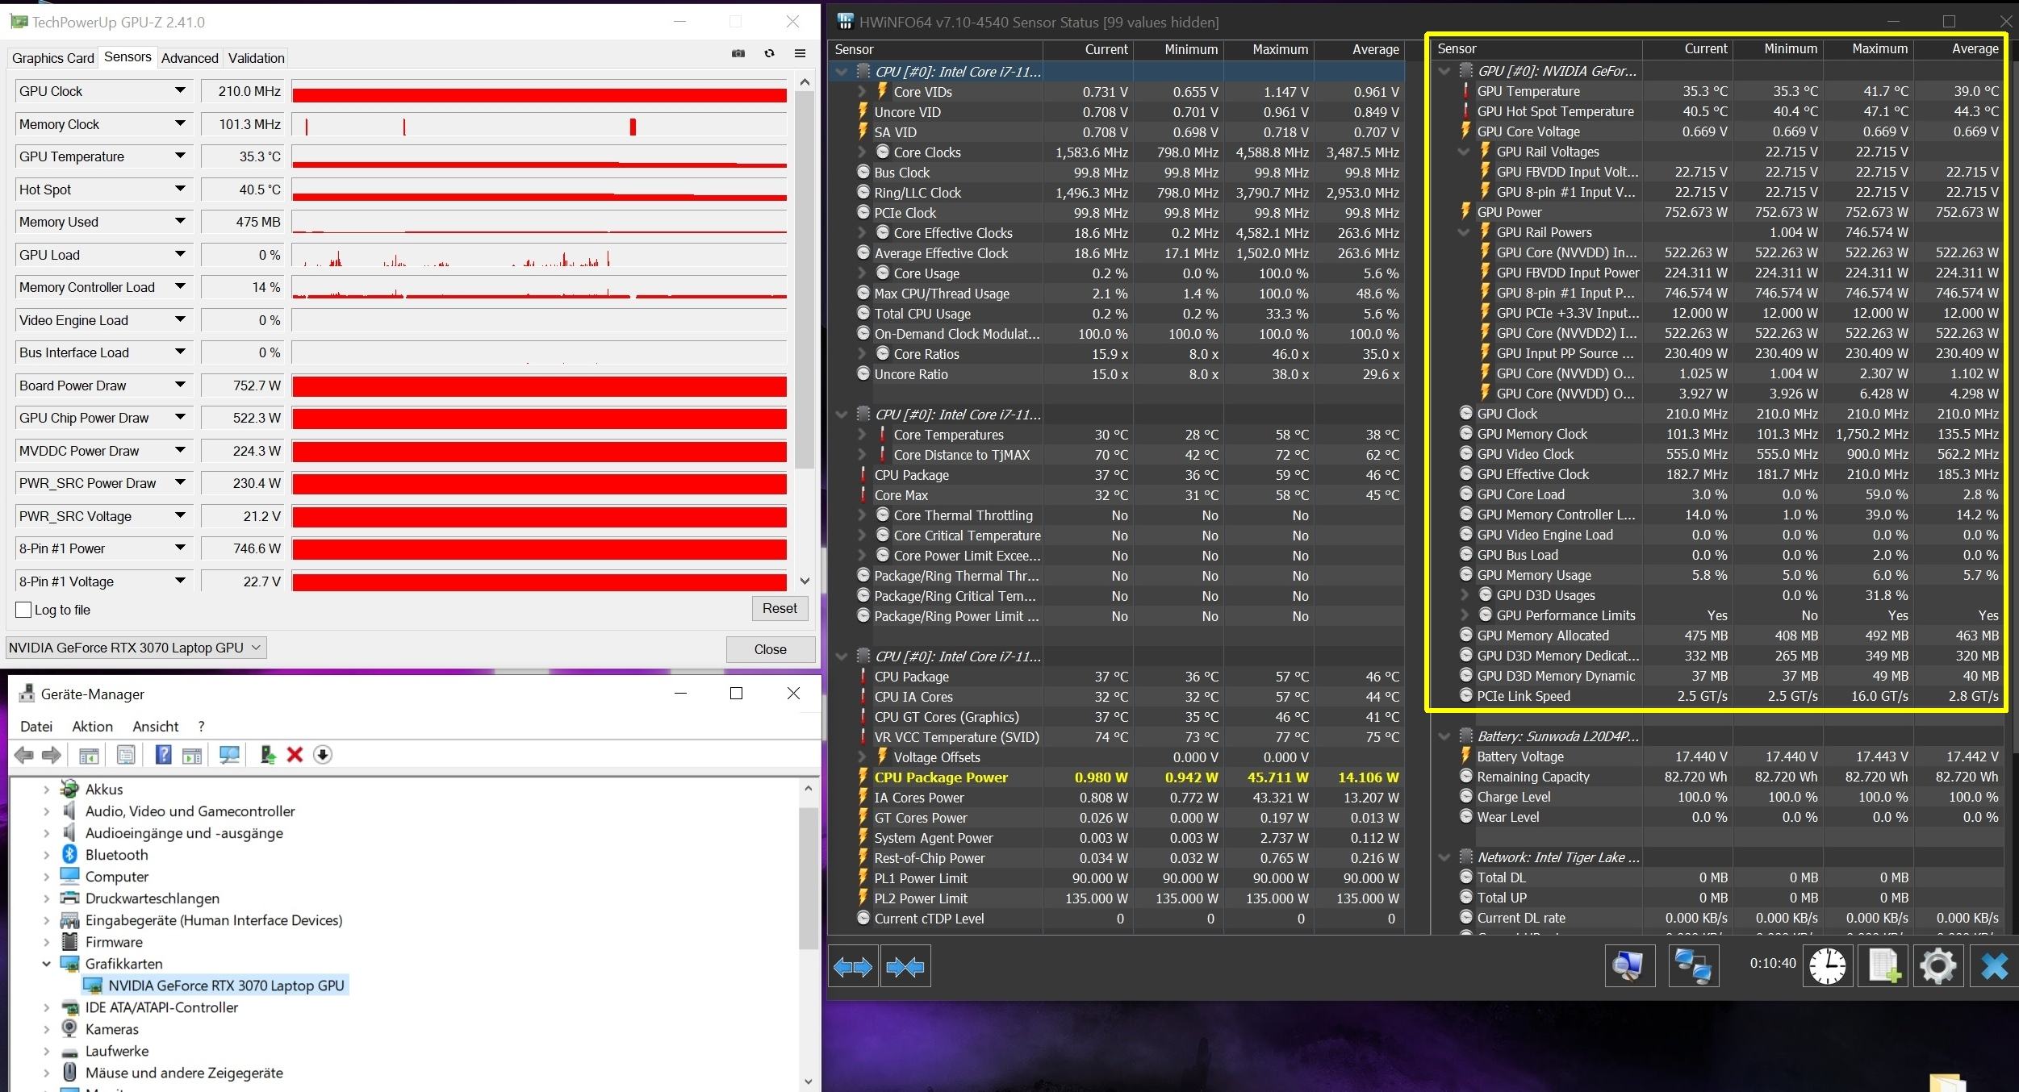Select the PCIe Link Speed row
Viewport: 2019px width, 1092px height.
click(1720, 696)
